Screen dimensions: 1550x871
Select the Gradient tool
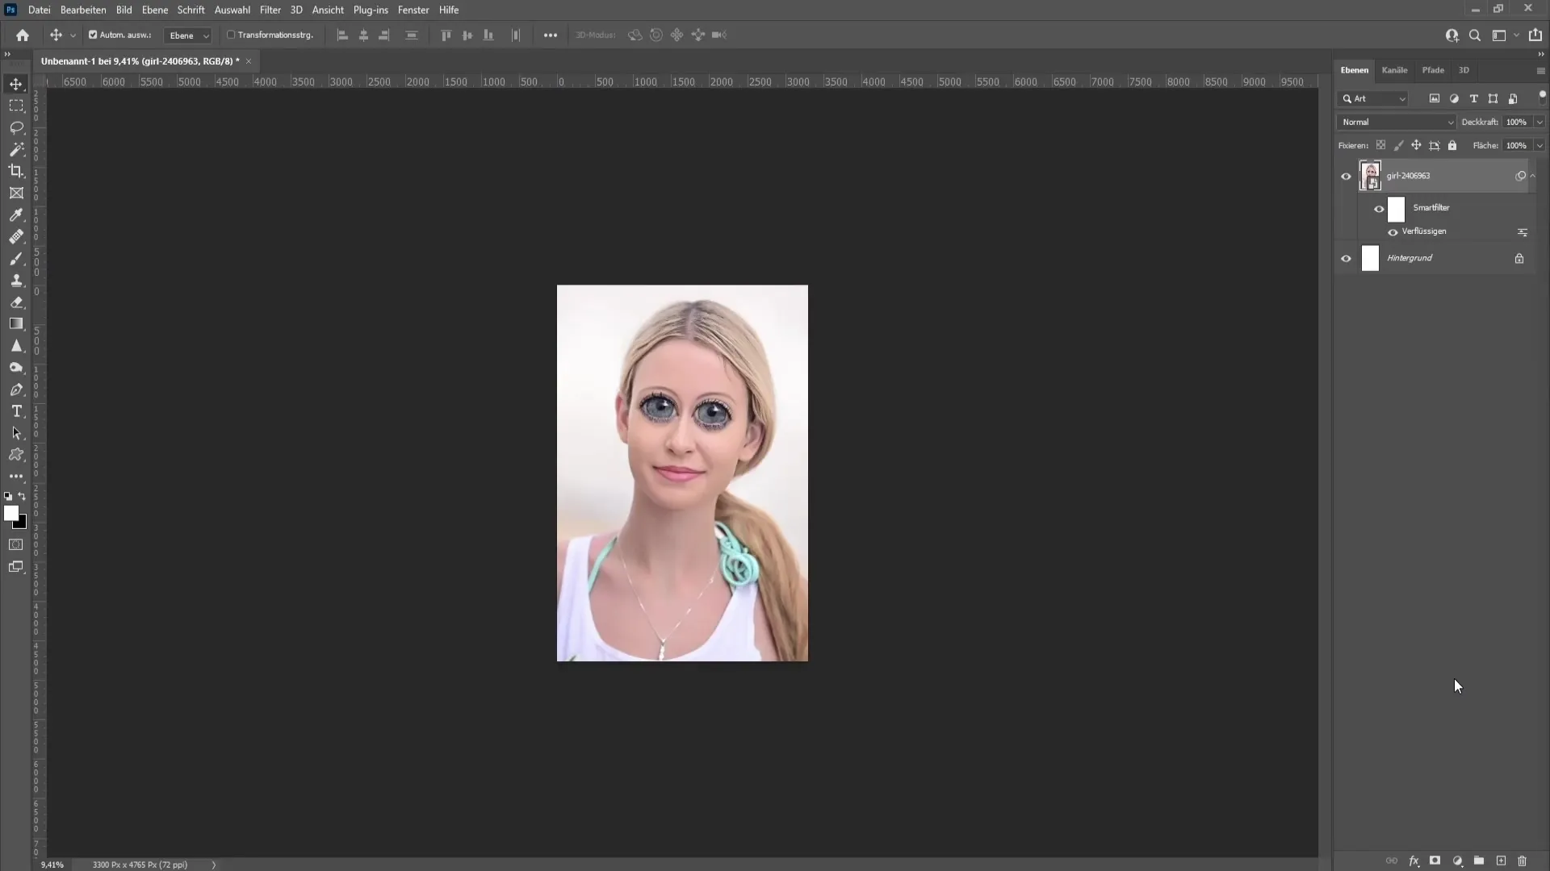coord(16,324)
